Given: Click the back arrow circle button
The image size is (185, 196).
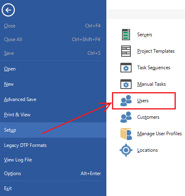Looking at the screenshot, I should (x=8, y=10).
